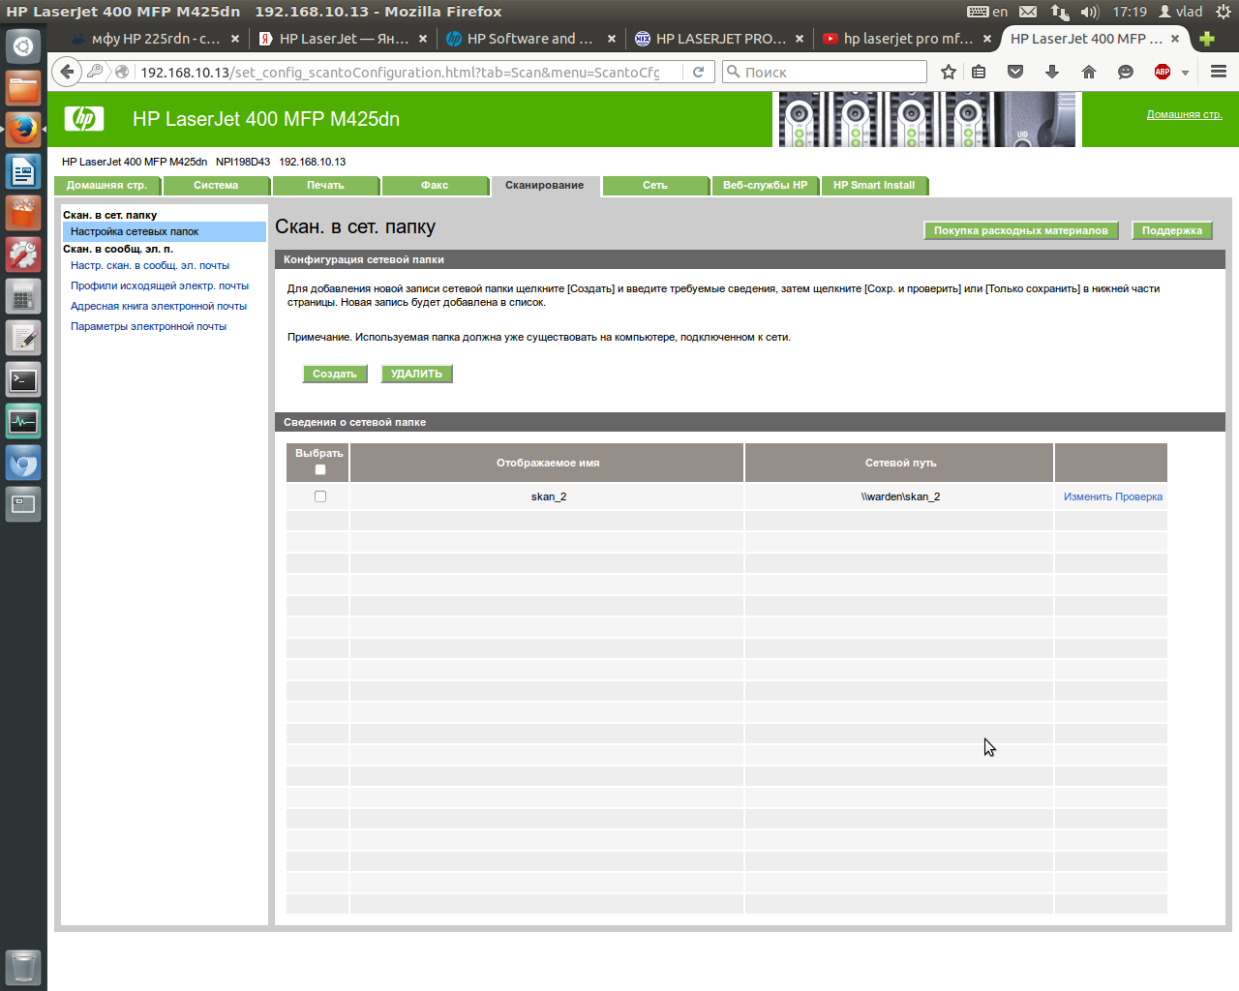
Task: Open the Firefox hamburger menu
Action: click(1219, 72)
